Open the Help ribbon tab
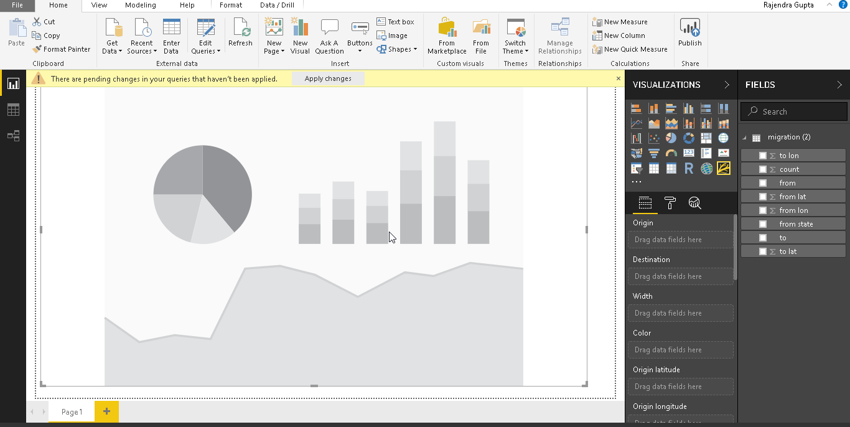Screen dimensions: 850x427 coord(187,5)
